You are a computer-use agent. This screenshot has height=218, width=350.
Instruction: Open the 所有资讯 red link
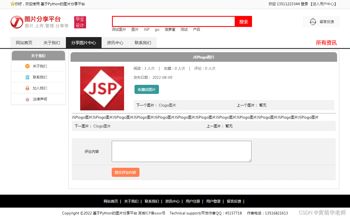326,43
